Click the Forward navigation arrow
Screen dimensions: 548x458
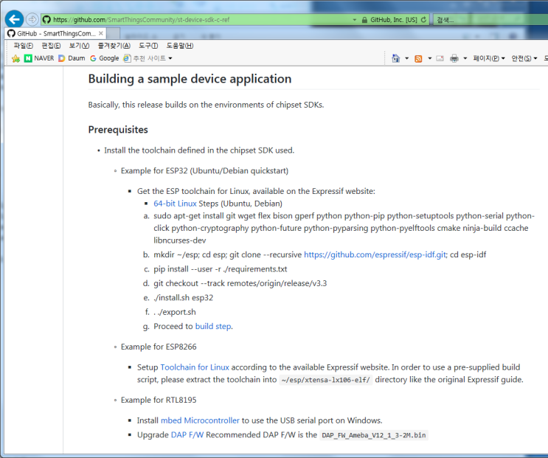[x=32, y=19]
